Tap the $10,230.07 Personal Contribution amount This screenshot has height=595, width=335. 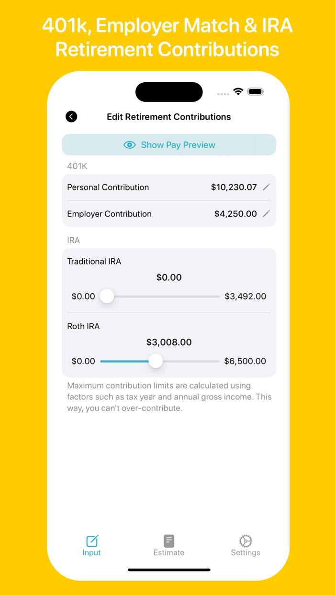tap(234, 187)
